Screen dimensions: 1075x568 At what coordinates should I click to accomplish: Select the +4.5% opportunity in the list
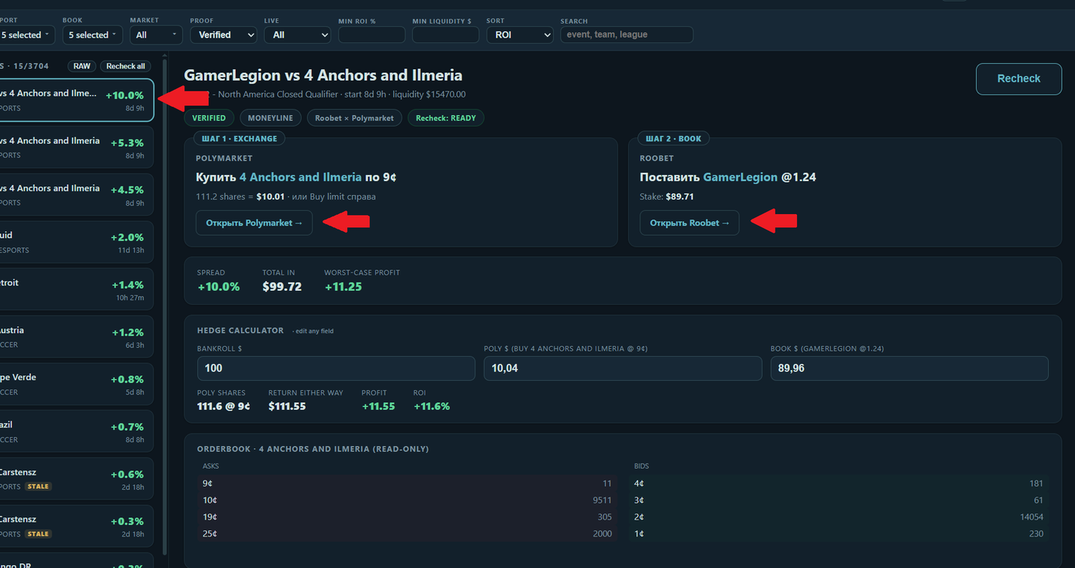75,195
